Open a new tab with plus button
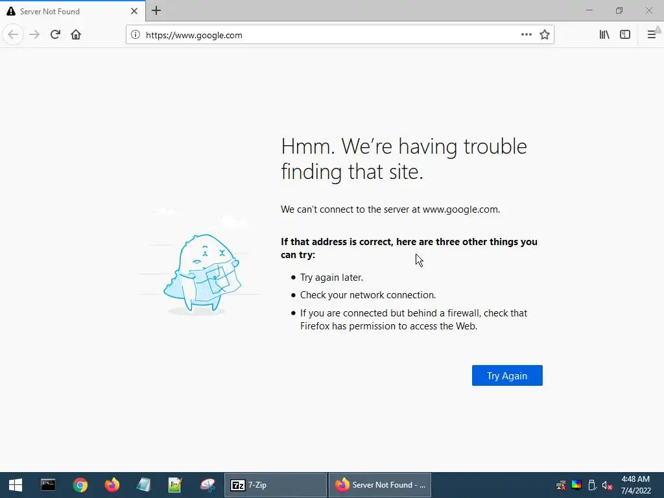Viewport: 664px width, 498px height. tap(156, 10)
